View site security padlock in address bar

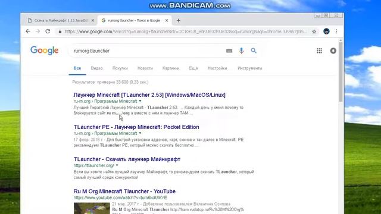tap(60, 32)
